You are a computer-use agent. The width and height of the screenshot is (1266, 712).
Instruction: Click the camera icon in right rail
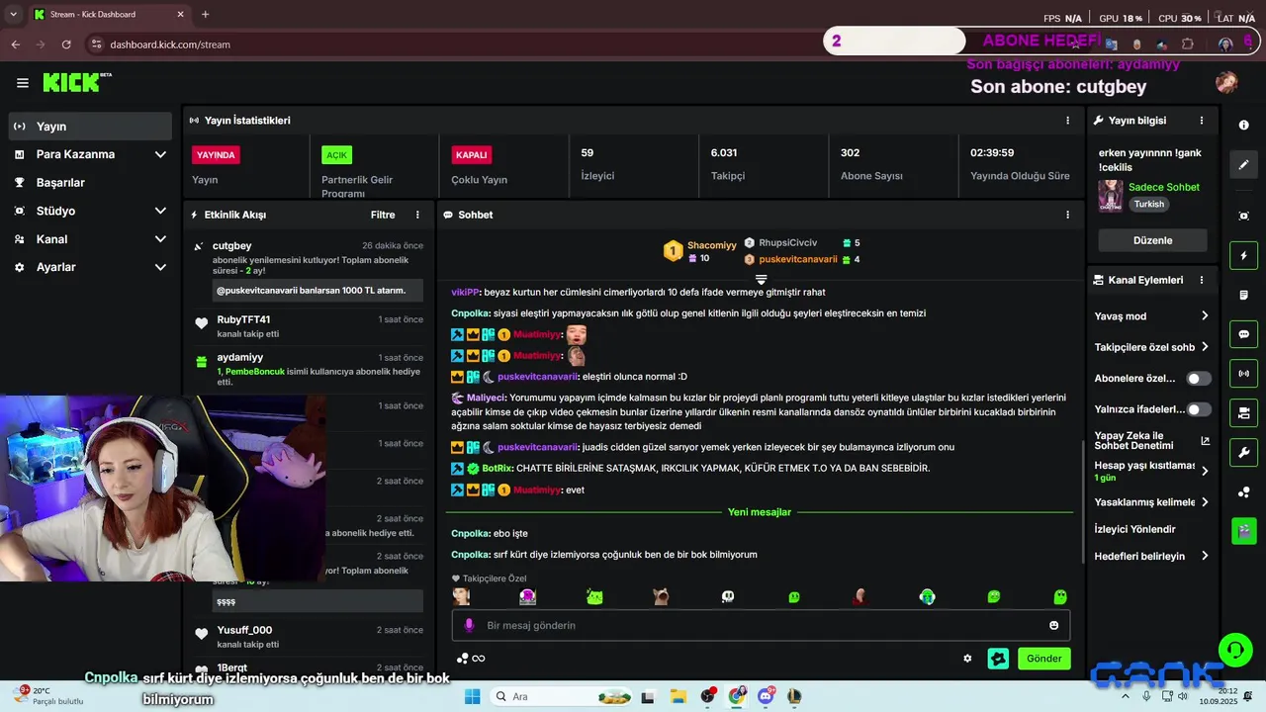(x=1243, y=412)
